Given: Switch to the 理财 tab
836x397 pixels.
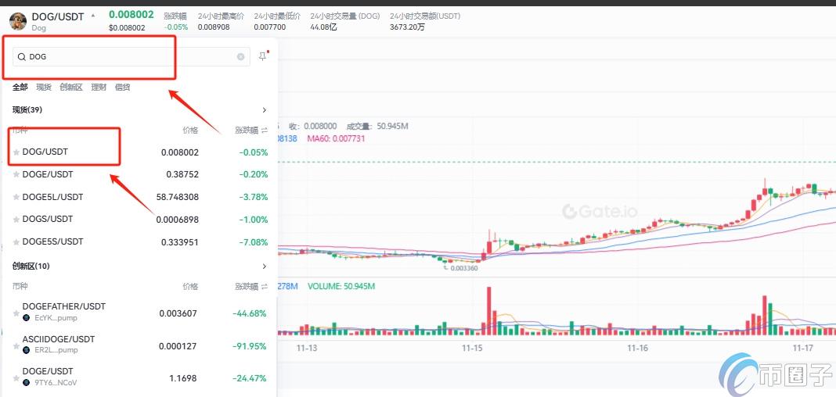Looking at the screenshot, I should point(99,88).
